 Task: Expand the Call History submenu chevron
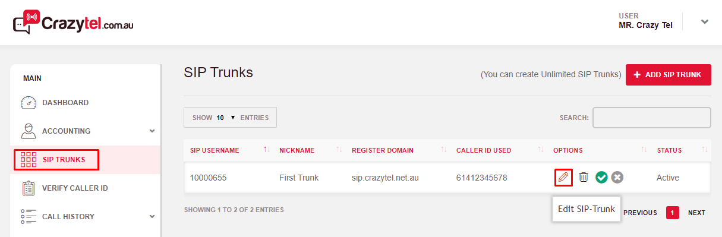point(152,217)
